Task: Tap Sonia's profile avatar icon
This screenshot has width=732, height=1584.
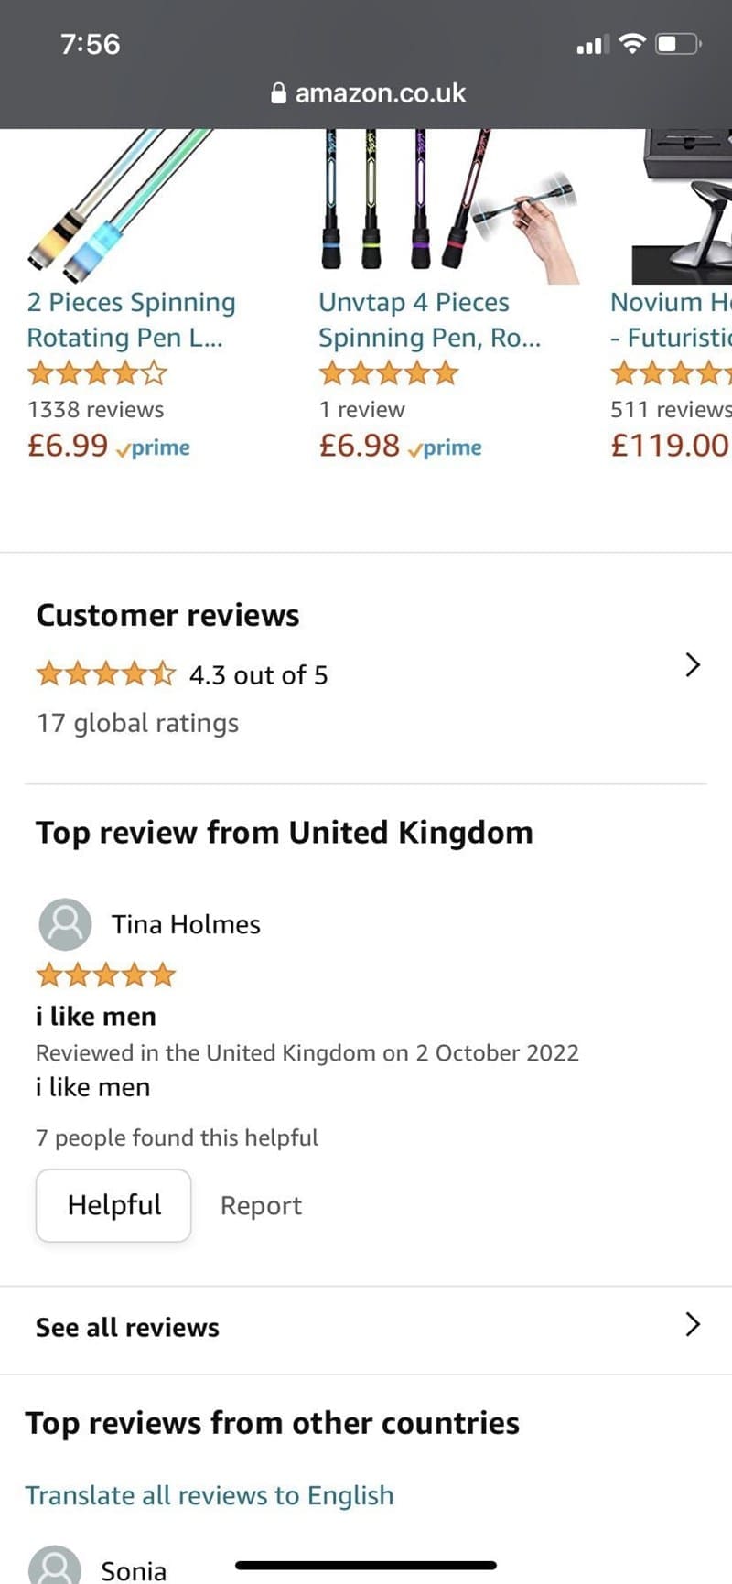Action: pyautogui.click(x=55, y=1567)
